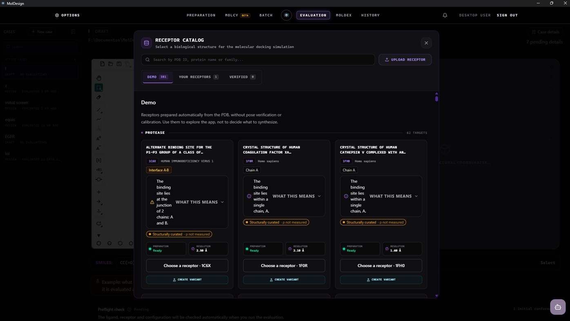Click the save icon in sketcher toolbar
The width and height of the screenshot is (570, 321).
click(x=119, y=64)
